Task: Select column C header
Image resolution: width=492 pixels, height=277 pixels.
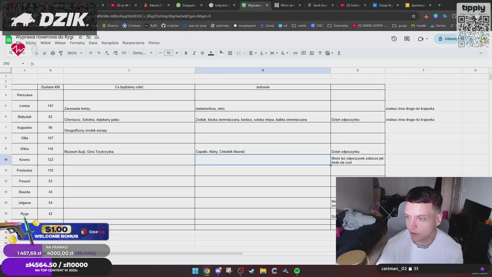Action: click(129, 70)
